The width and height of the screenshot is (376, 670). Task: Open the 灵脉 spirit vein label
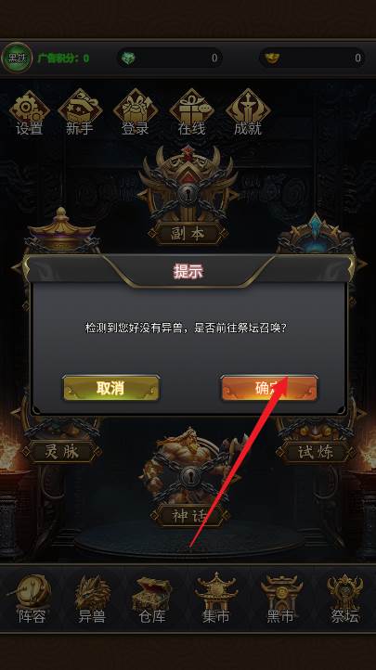(62, 452)
